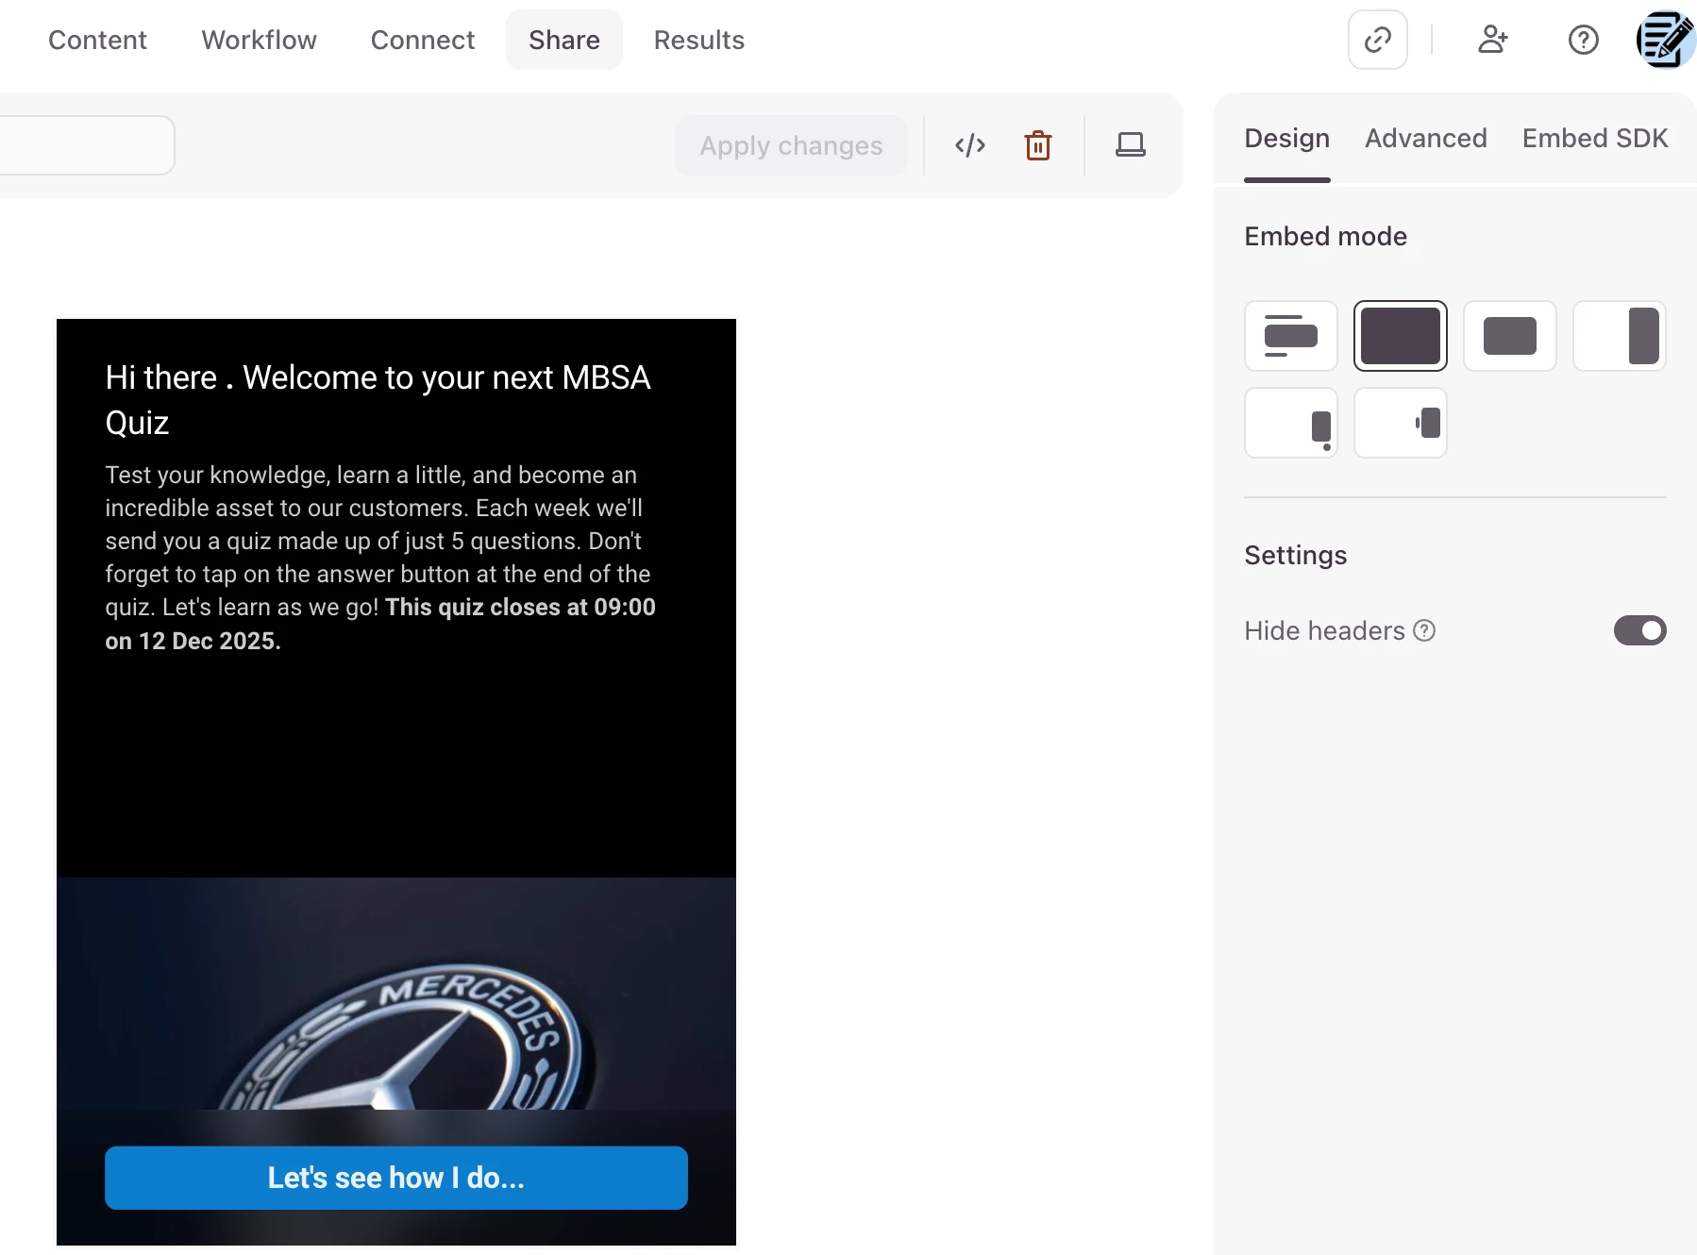Image resolution: width=1697 pixels, height=1255 pixels.
Task: Switch to laptop preview icon
Action: (1131, 145)
